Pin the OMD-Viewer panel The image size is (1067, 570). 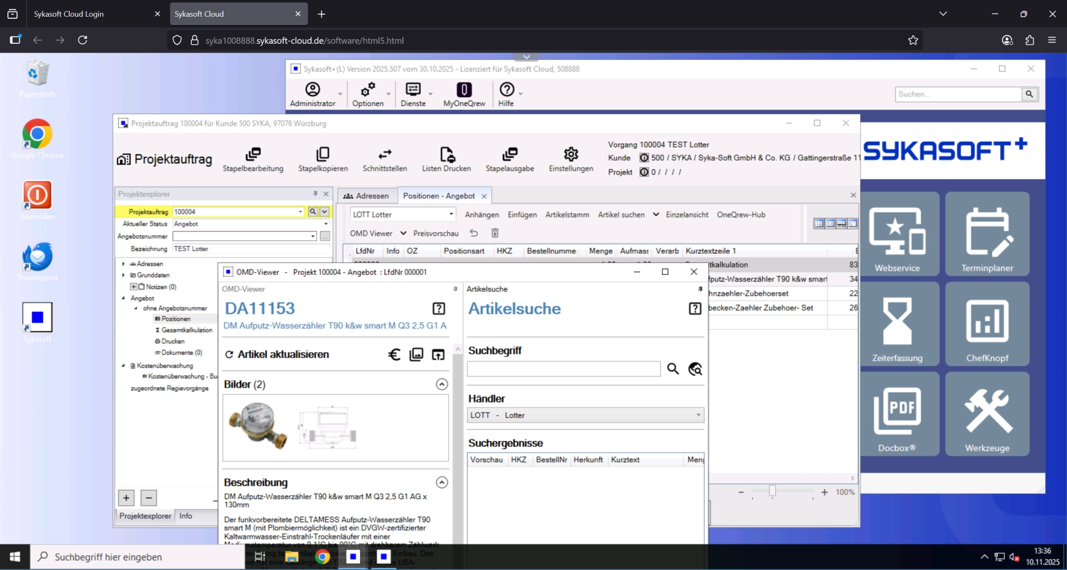[455, 289]
